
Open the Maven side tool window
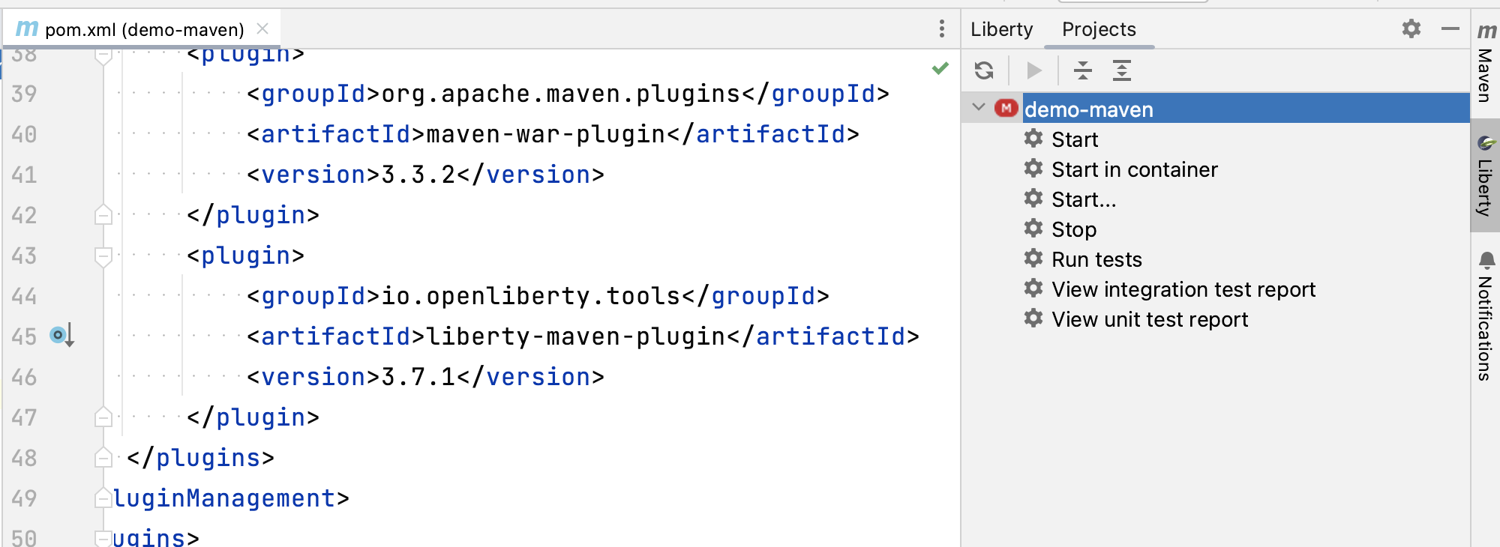point(1486,63)
